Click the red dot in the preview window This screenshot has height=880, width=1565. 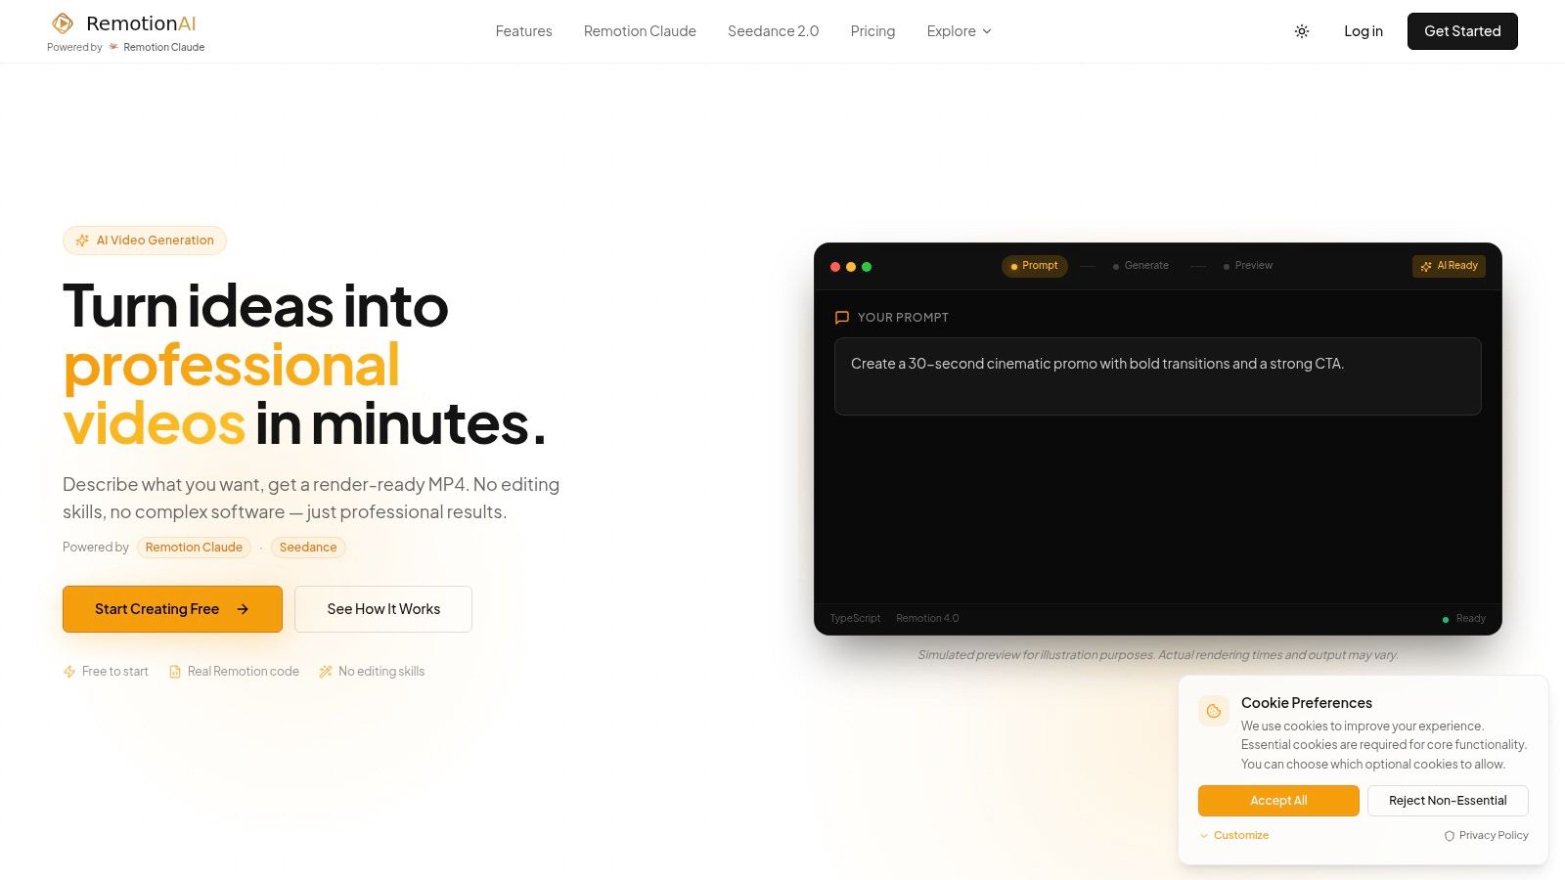coord(835,267)
